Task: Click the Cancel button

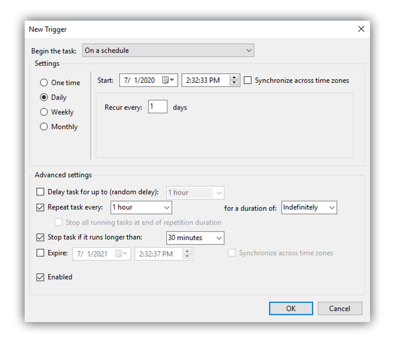Action: pyautogui.click(x=340, y=308)
